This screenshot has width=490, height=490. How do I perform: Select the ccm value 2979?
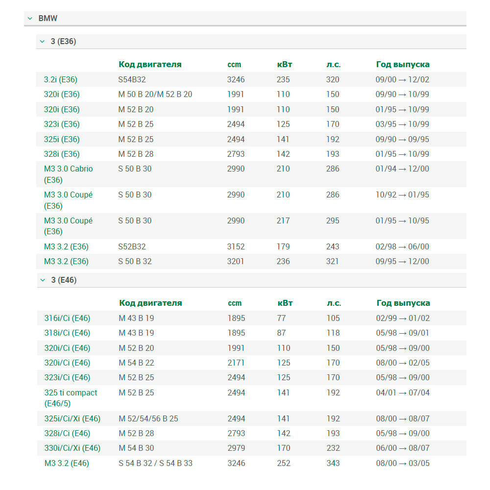[x=236, y=448]
